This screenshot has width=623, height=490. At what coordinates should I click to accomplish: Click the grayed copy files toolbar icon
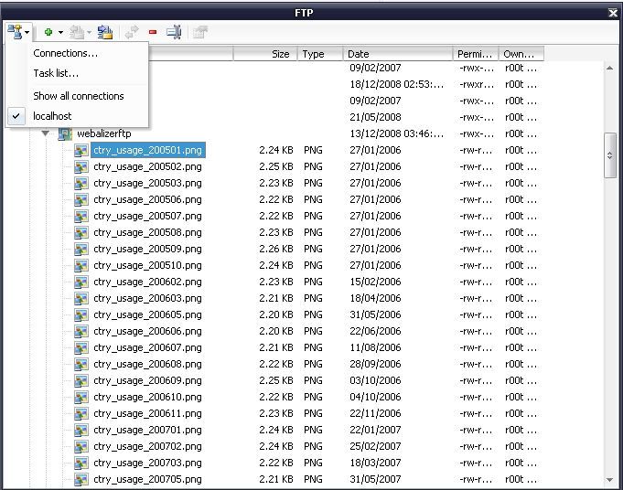click(77, 32)
